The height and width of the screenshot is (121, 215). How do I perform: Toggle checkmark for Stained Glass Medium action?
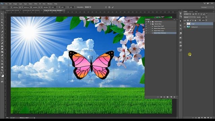[x=146, y=28]
